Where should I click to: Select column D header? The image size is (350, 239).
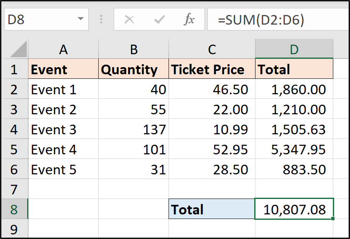(x=294, y=49)
